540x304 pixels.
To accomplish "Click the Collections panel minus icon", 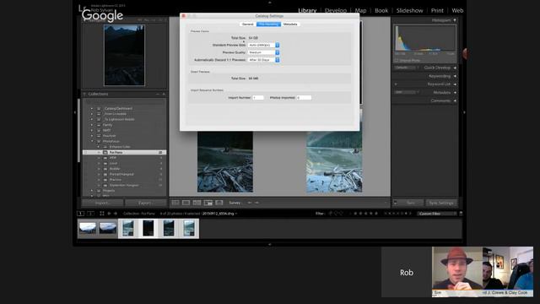I will tap(158, 94).
